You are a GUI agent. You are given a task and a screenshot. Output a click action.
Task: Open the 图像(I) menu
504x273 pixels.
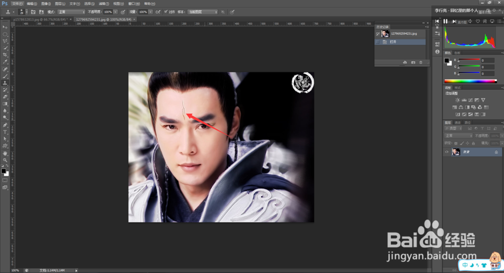tap(46, 4)
